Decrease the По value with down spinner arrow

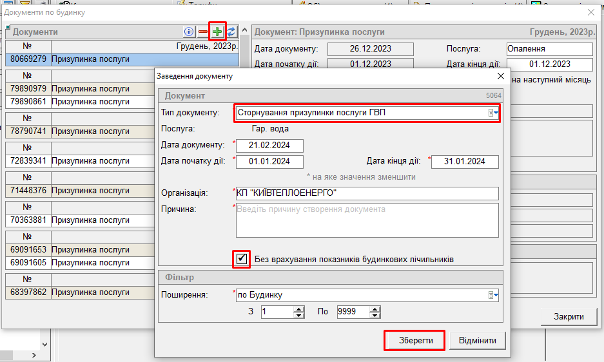click(375, 315)
